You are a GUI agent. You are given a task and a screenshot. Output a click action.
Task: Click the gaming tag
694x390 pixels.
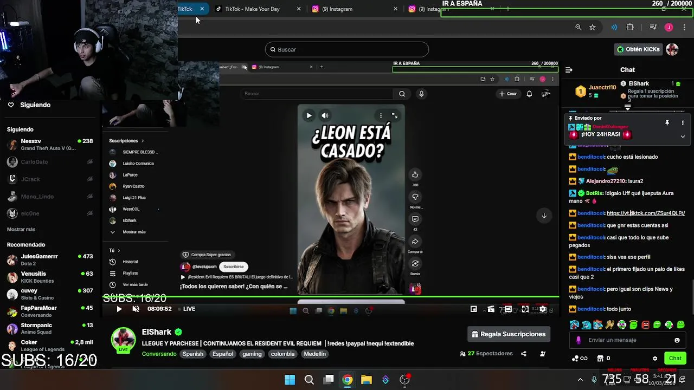[252, 354]
